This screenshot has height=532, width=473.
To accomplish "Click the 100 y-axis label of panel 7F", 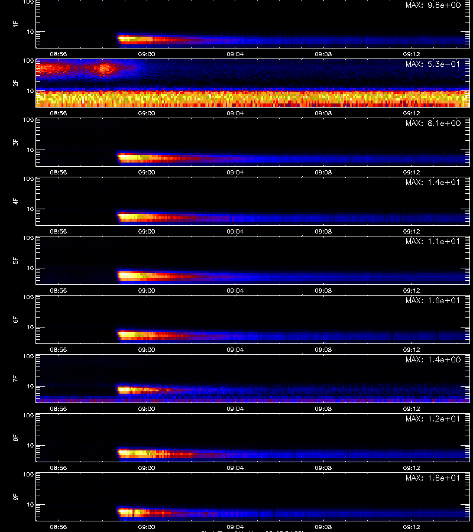I will 28,356.
